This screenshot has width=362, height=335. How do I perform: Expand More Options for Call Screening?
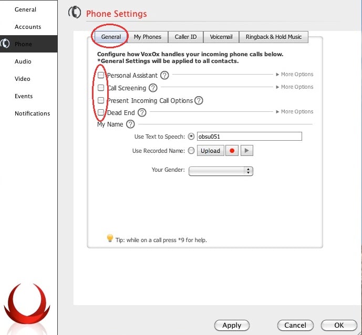coord(295,87)
